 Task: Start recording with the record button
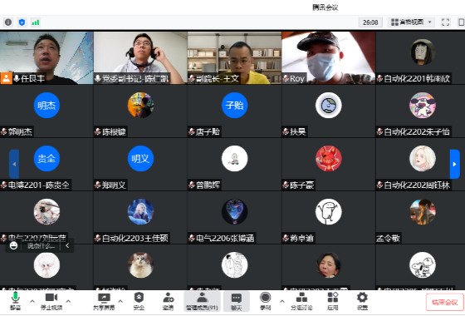(x=265, y=301)
